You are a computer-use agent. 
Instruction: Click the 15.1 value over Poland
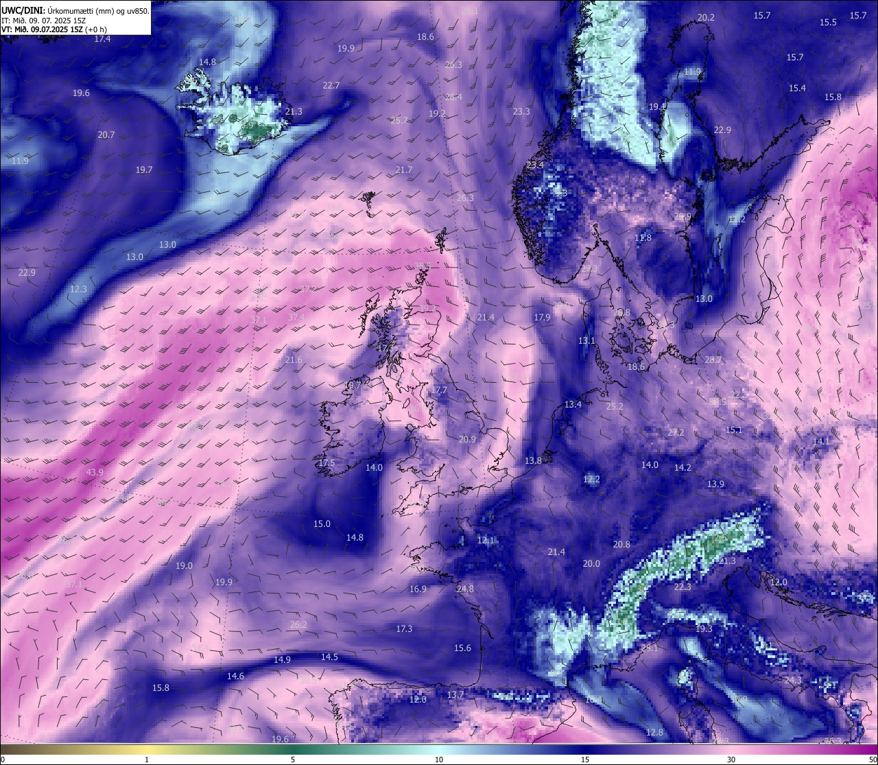(734, 430)
